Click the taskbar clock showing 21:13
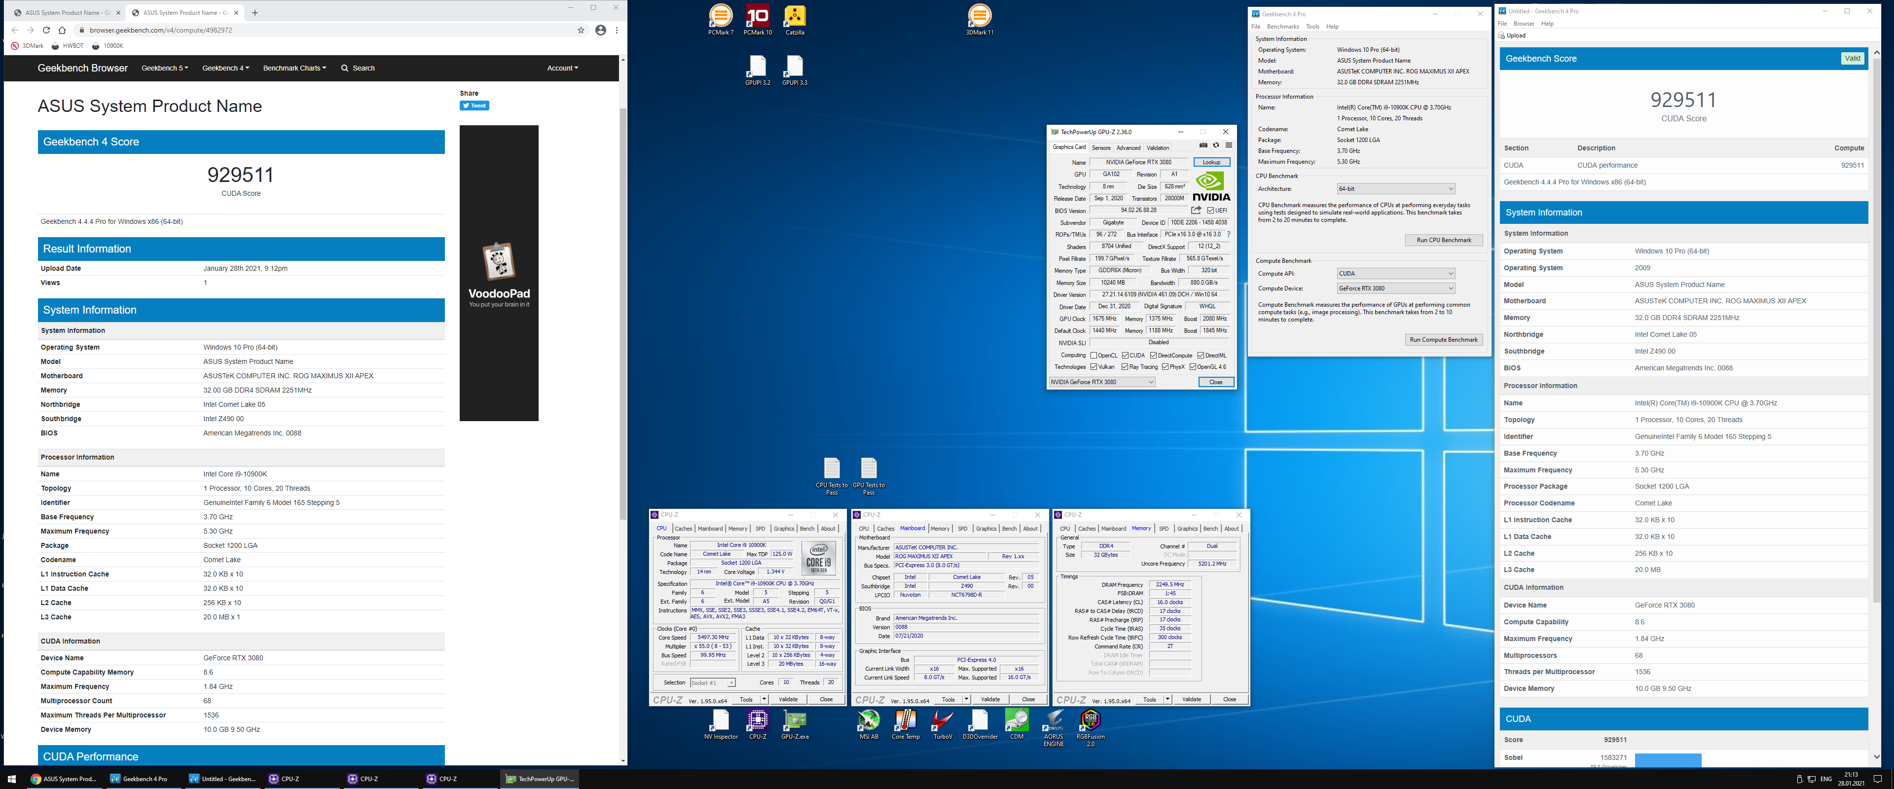The height and width of the screenshot is (789, 1894). [x=1852, y=779]
